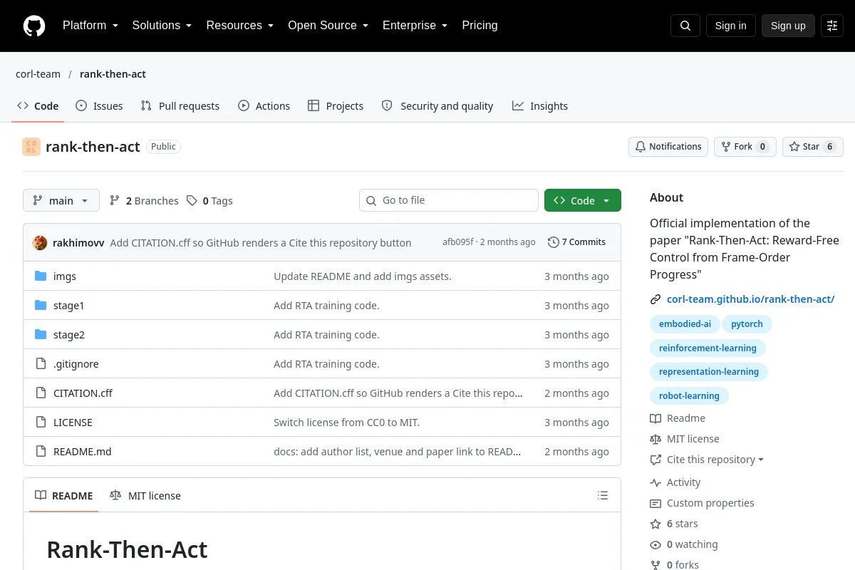This screenshot has width=855, height=570.
Task: Open the green Code dropdown button
Action: pos(583,200)
